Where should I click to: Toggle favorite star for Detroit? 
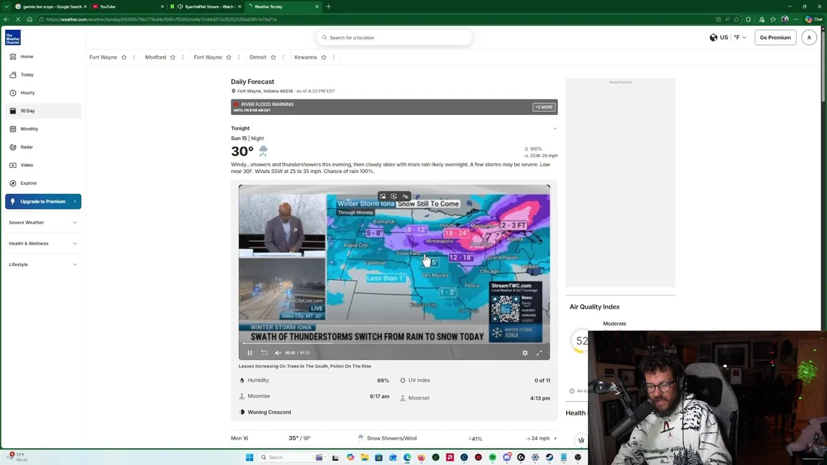[273, 57]
